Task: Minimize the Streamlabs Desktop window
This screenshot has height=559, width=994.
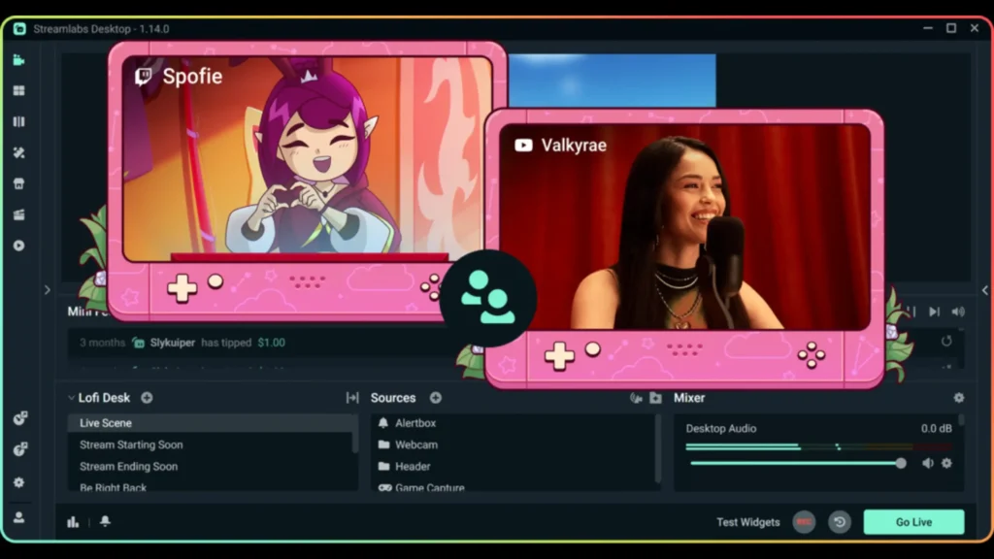Action: point(927,28)
